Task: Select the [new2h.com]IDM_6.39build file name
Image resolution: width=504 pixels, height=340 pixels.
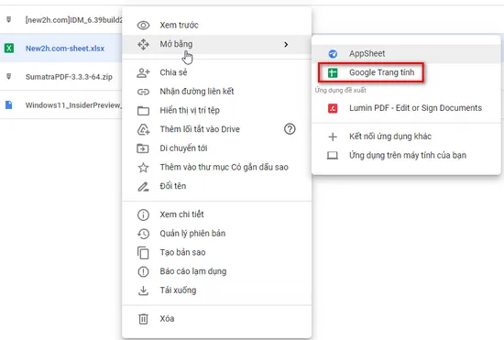Action: pyautogui.click(x=73, y=20)
